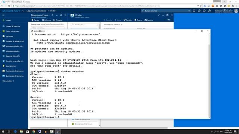The image size is (239, 134).
Task: Click the Docker blade search box
Action: [x=84, y=25]
